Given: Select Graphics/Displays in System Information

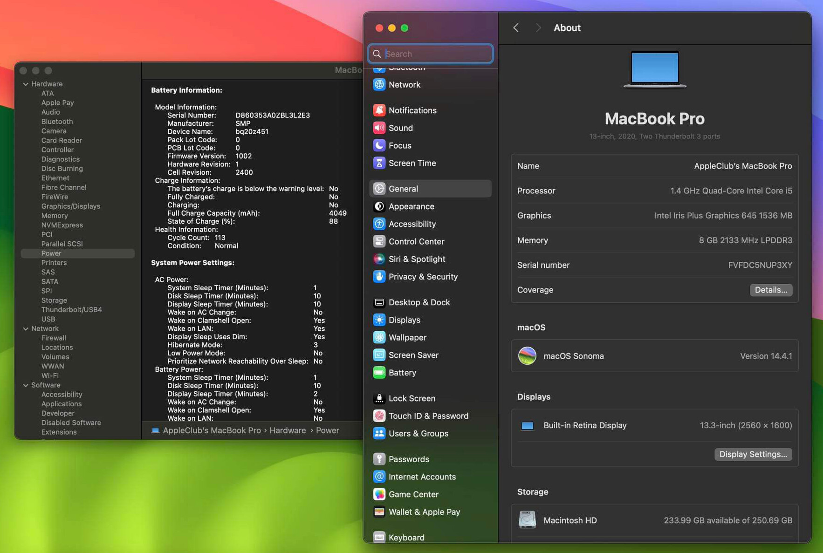Looking at the screenshot, I should click(70, 206).
